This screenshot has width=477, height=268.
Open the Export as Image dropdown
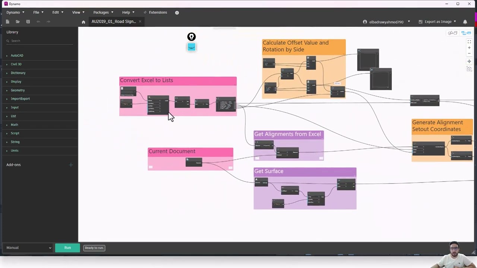pos(437,22)
